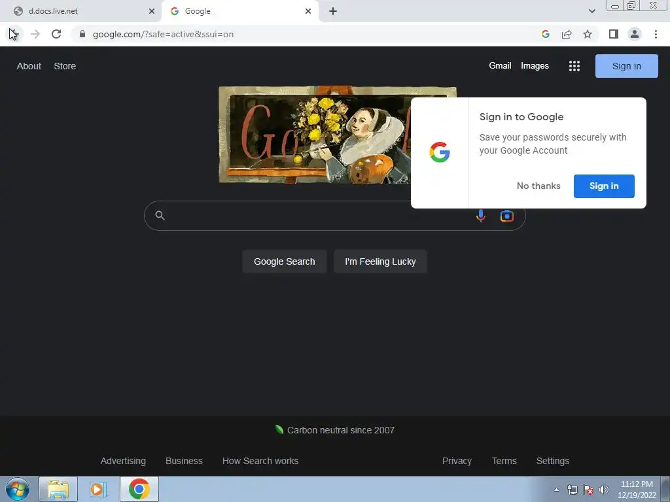The image size is (670, 502).
Task: Open the Settings footer menu
Action: click(552, 461)
